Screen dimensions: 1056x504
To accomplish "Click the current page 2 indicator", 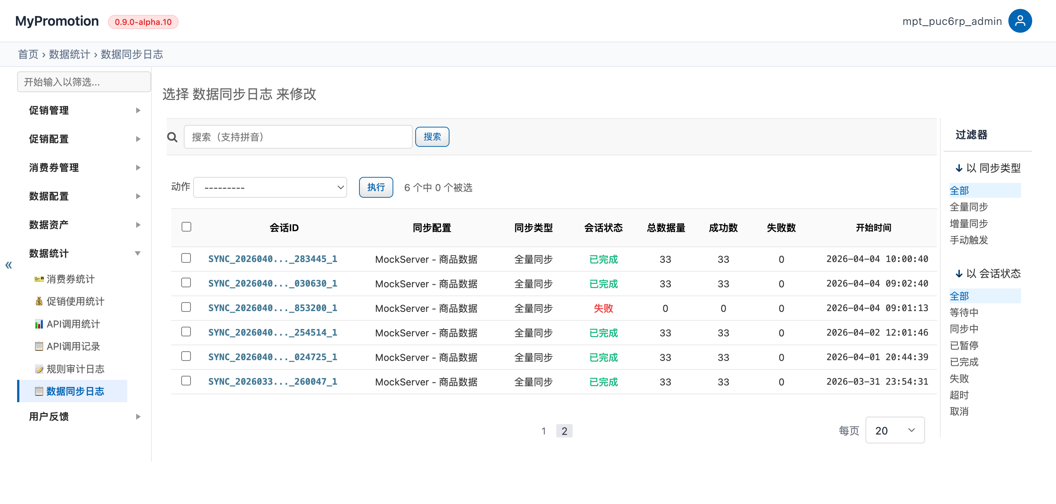I will coord(564,431).
